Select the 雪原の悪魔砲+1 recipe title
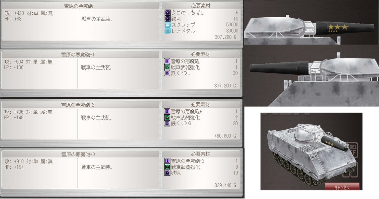Image resolution: width=379 pixels, height=199 pixels. pos(77,54)
